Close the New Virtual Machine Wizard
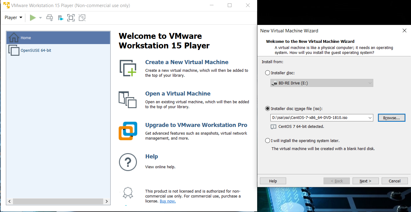The image size is (411, 212). (404, 31)
